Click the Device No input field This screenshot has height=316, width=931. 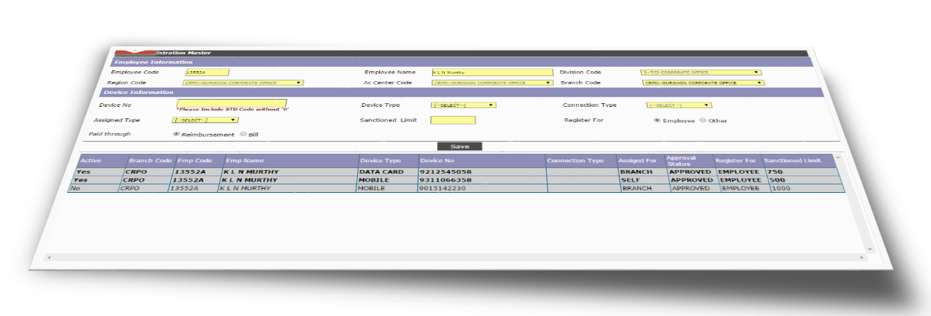[232, 103]
